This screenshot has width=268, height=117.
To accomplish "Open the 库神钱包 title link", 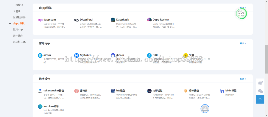I will click(x=194, y=91).
